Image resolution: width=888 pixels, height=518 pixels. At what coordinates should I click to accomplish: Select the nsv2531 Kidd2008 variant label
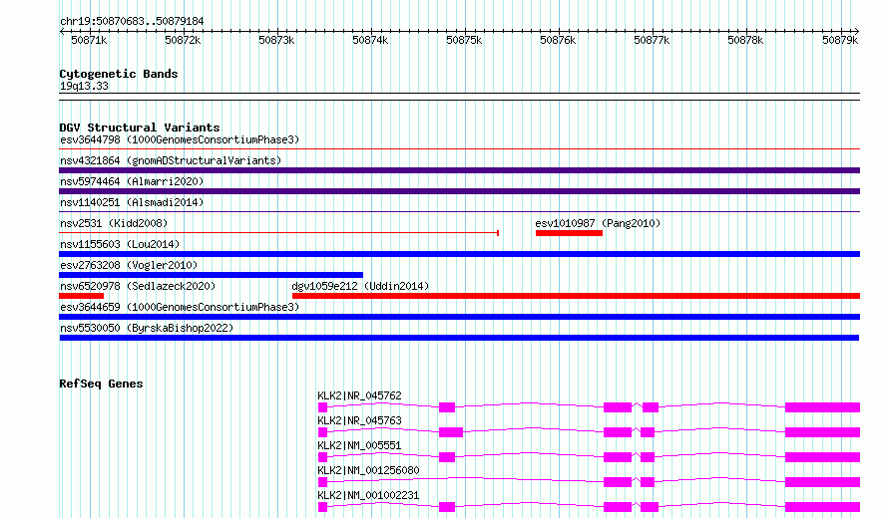114,223
